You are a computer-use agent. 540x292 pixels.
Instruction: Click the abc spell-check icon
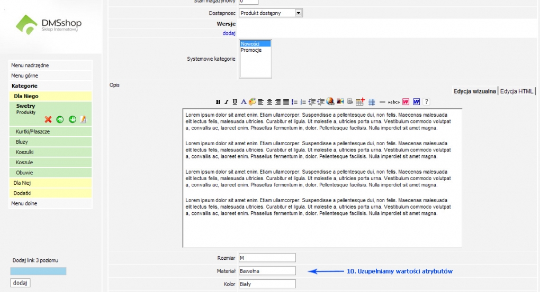(x=394, y=102)
